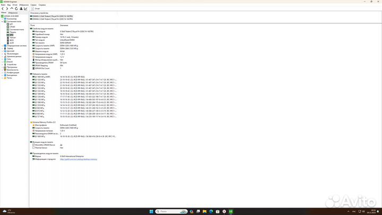Open the Windows Start button on taskbar
Image resolution: width=382 pixels, height=215 pixels.
click(151, 211)
